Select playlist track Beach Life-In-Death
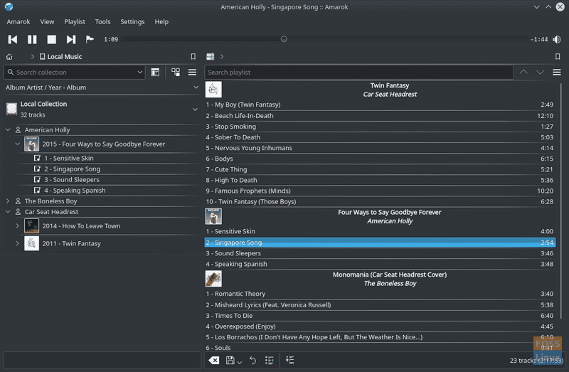569x372 pixels. click(x=380, y=116)
